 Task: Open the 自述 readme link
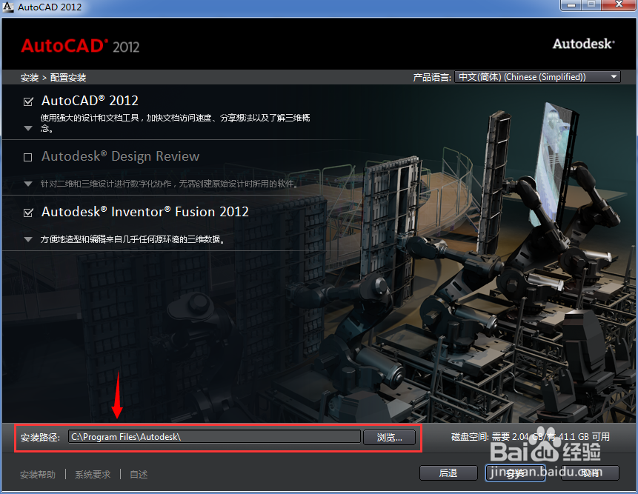139,475
